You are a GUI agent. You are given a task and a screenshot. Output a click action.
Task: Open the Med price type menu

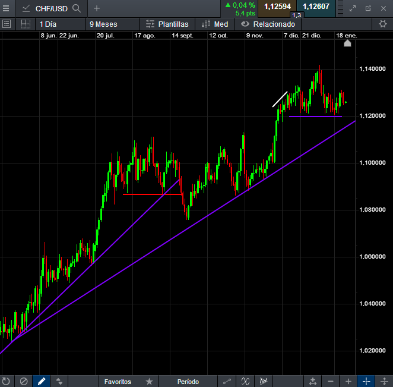[x=215, y=24]
